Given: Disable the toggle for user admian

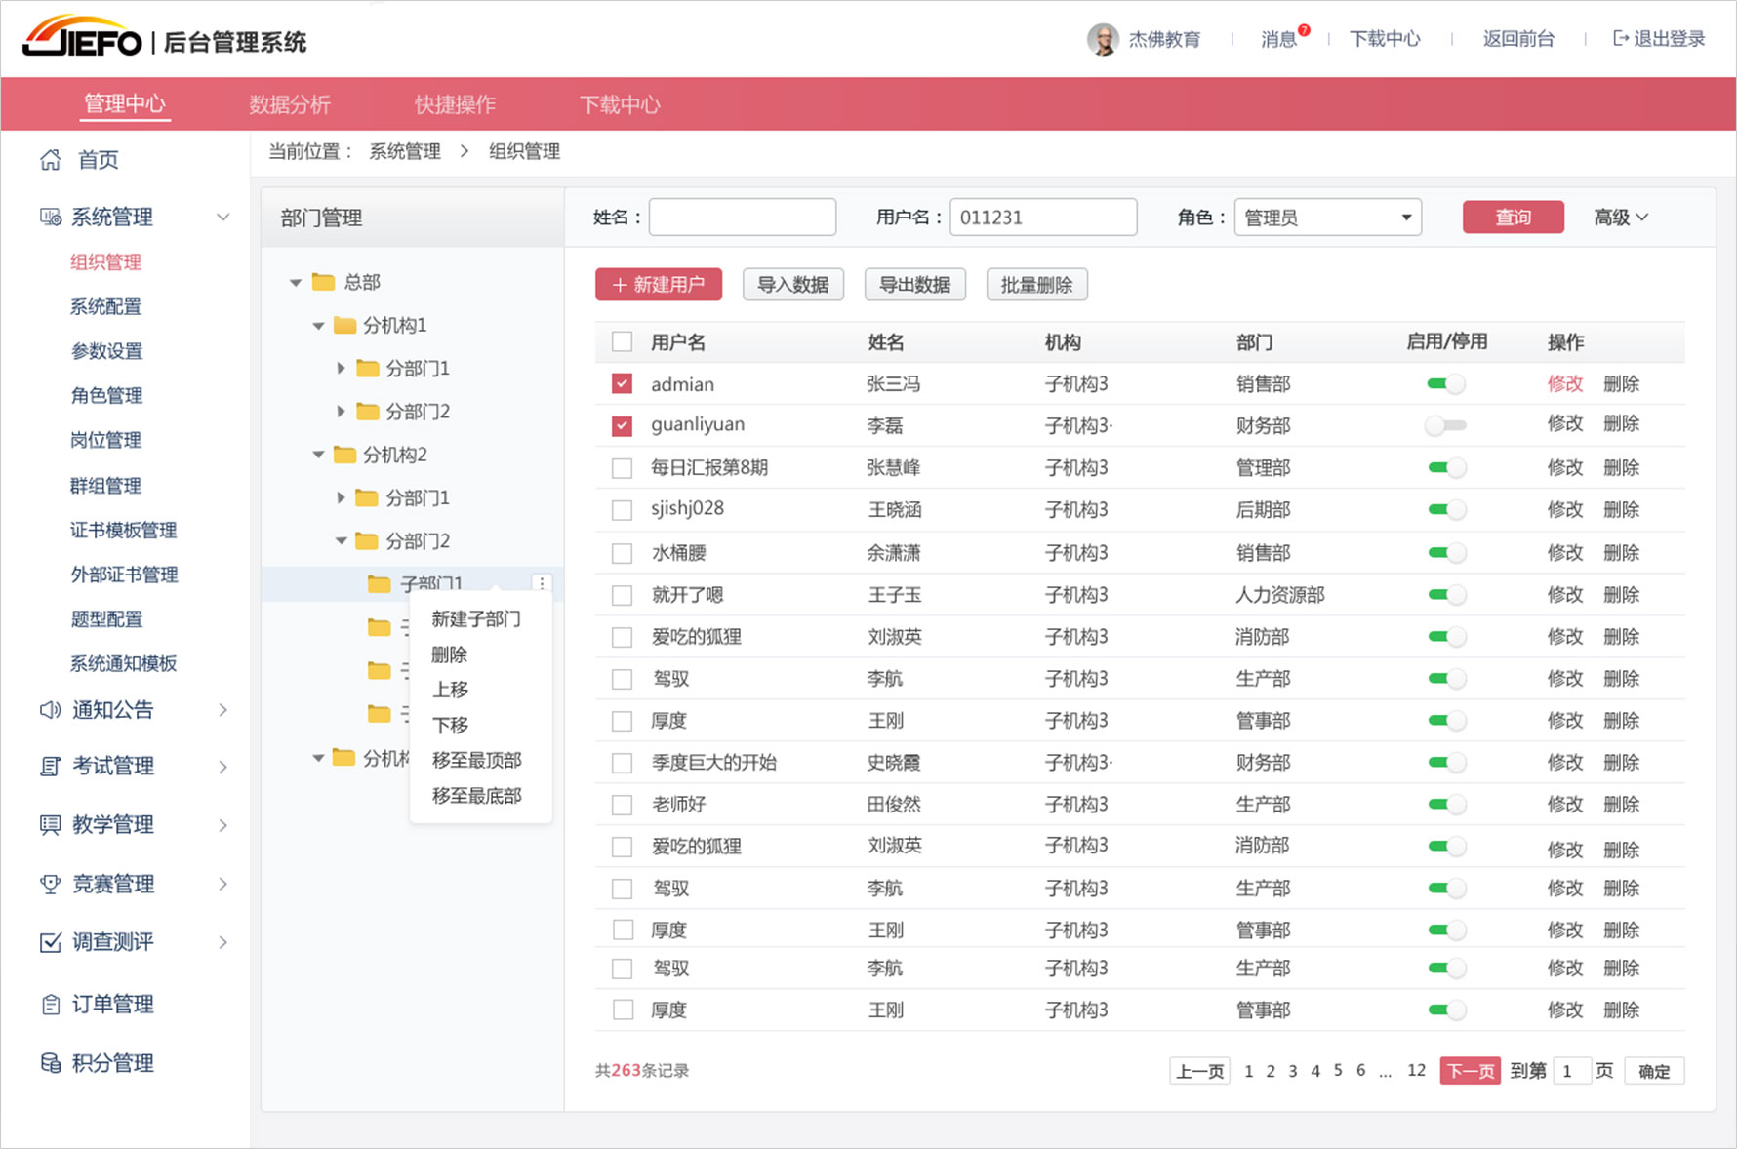Looking at the screenshot, I should point(1445,383).
